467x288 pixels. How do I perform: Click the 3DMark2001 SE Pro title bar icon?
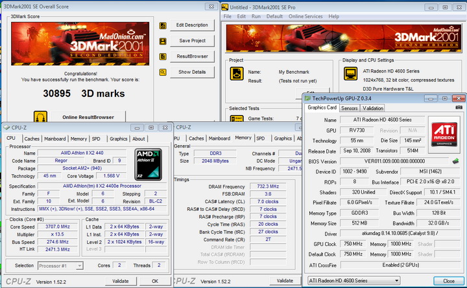225,7
